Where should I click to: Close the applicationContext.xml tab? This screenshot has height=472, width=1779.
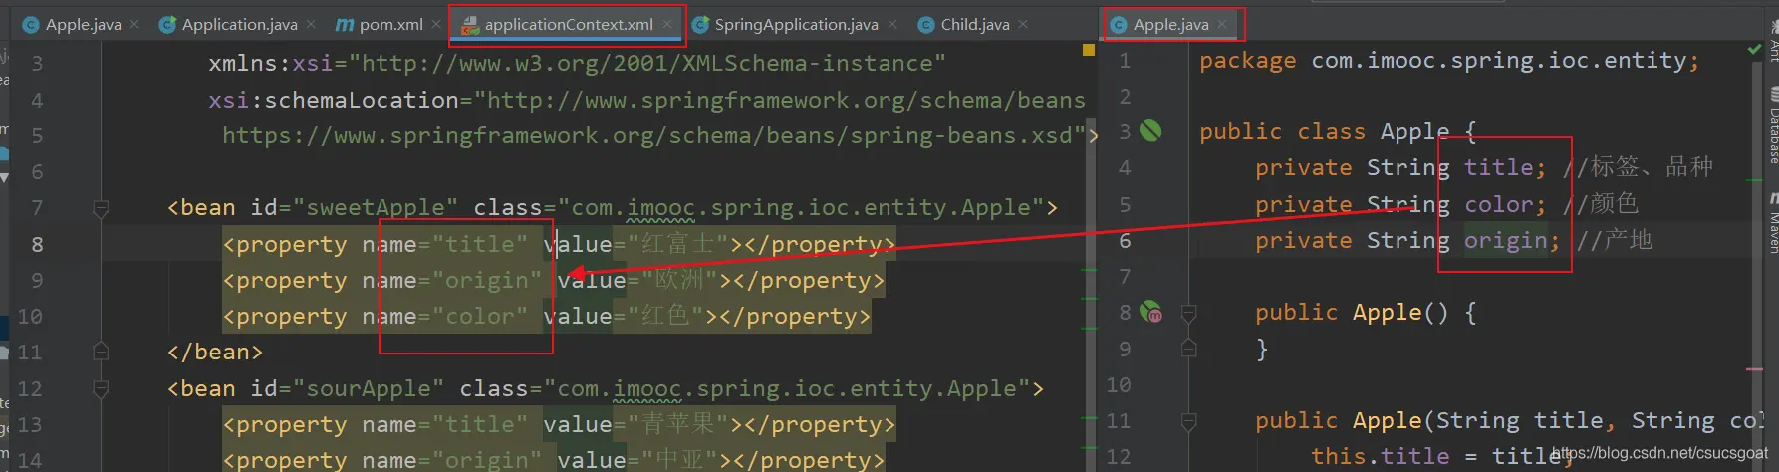pos(667,24)
